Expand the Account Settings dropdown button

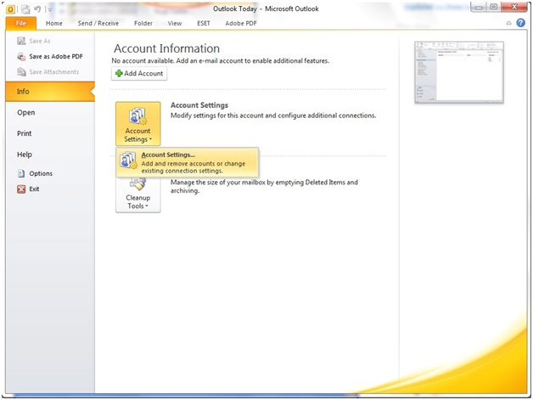[137, 123]
